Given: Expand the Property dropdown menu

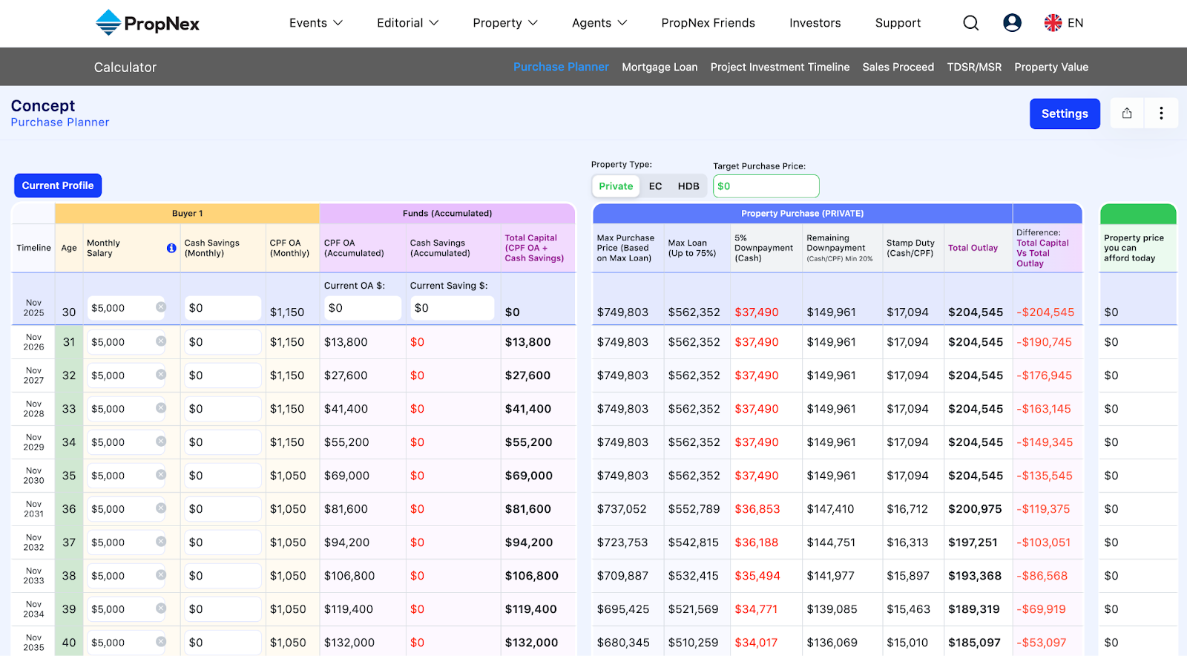Looking at the screenshot, I should click(x=505, y=23).
